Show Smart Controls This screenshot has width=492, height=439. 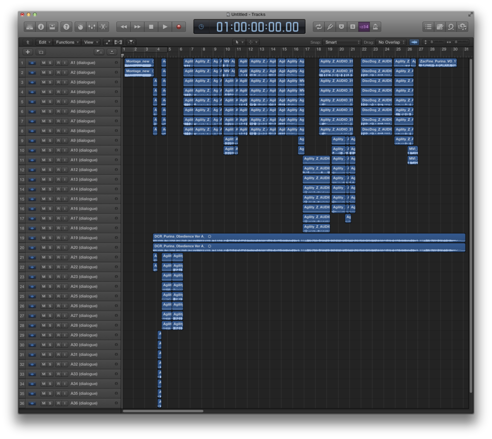tap(80, 27)
